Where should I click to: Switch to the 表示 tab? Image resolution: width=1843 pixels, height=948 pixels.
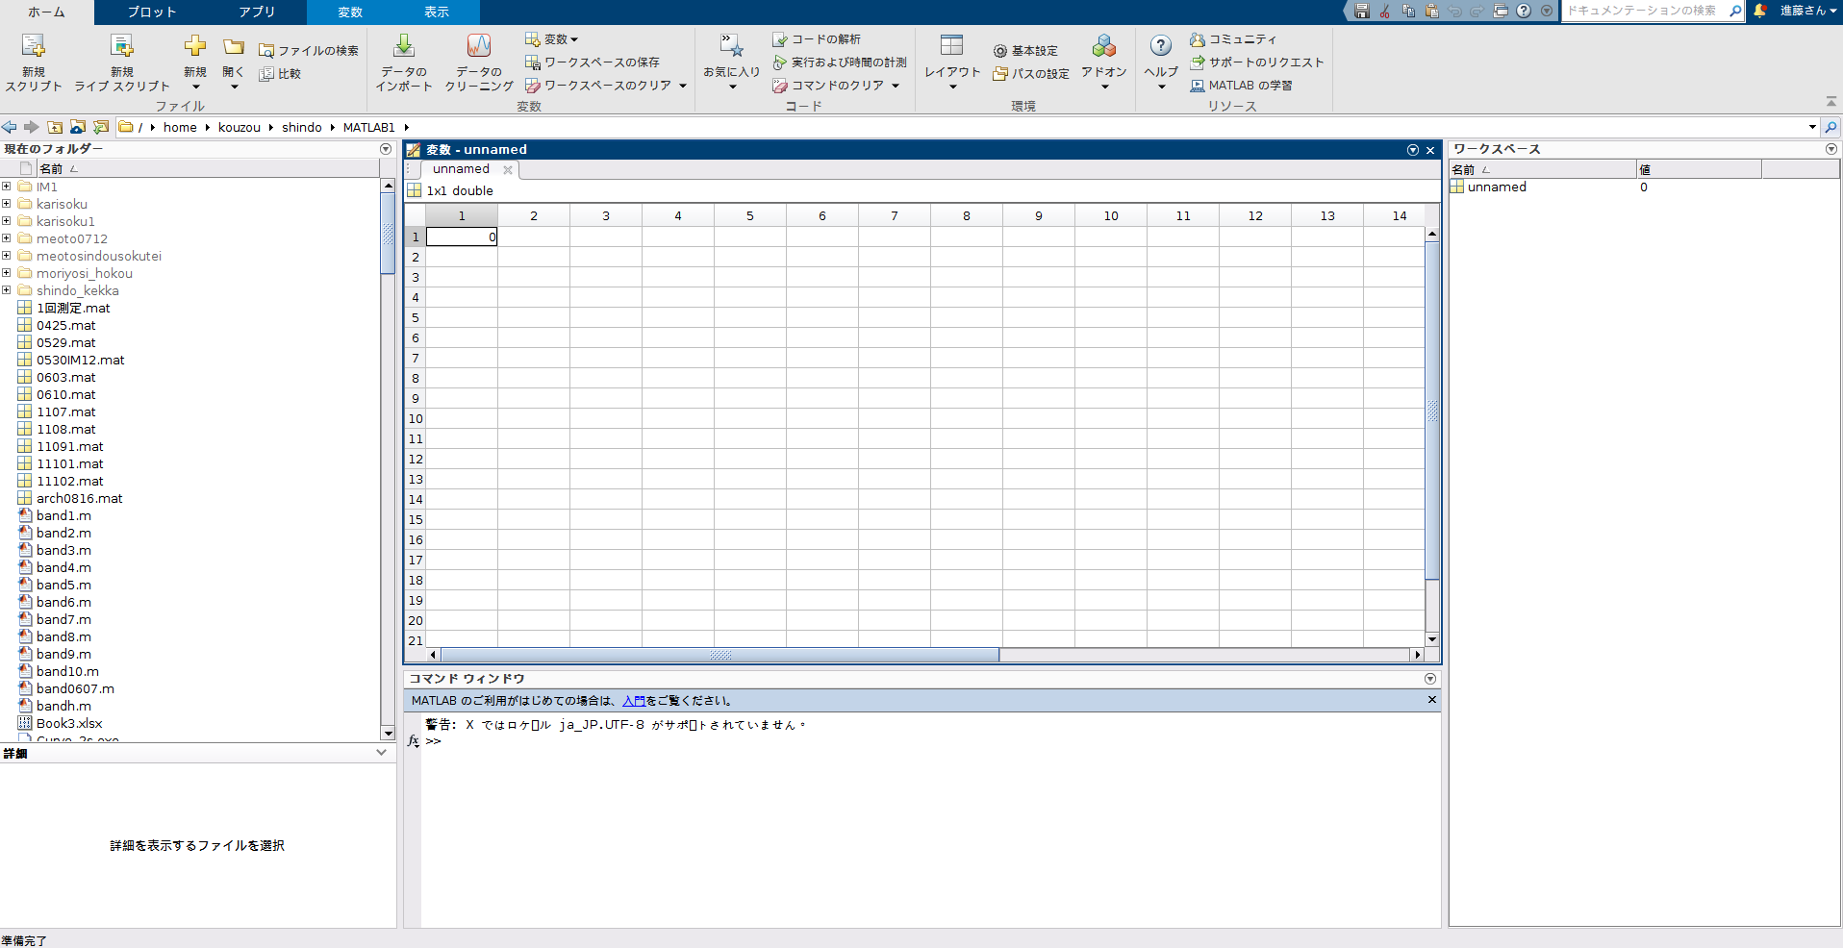[x=437, y=12]
